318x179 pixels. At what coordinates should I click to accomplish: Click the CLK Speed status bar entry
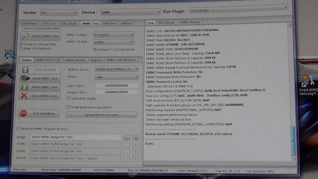coord(260,171)
